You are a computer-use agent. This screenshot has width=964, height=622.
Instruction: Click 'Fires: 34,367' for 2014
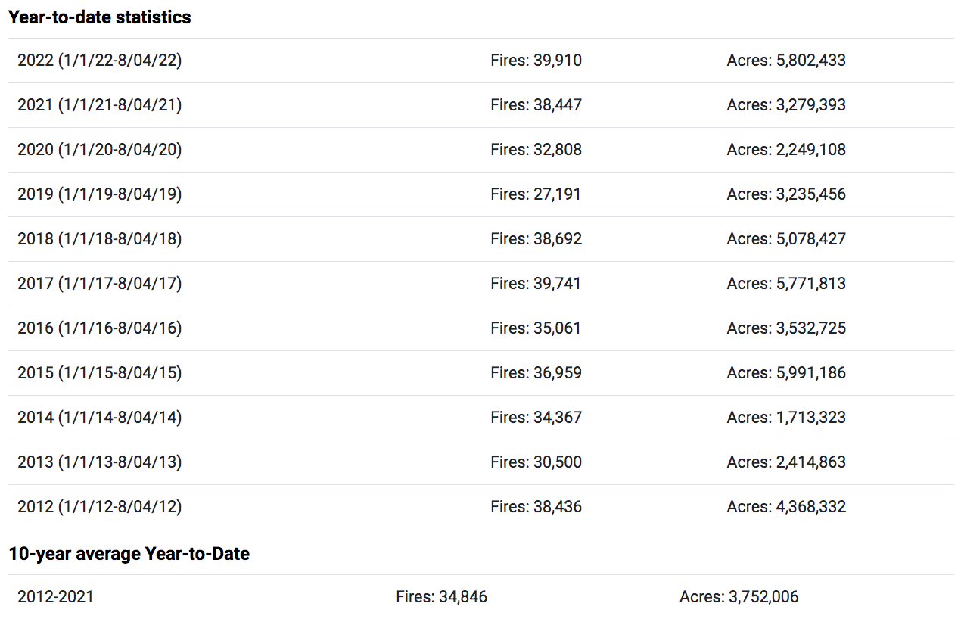pos(536,418)
